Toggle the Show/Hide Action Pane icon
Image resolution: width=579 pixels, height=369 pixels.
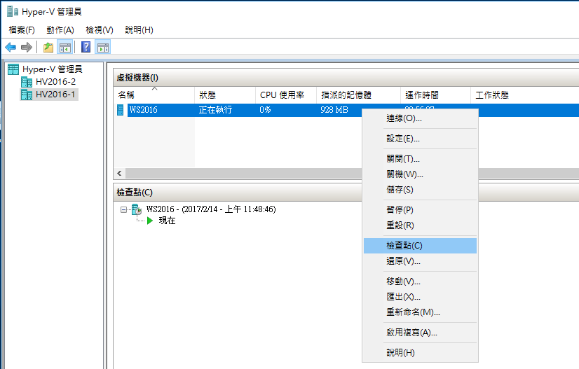click(102, 47)
